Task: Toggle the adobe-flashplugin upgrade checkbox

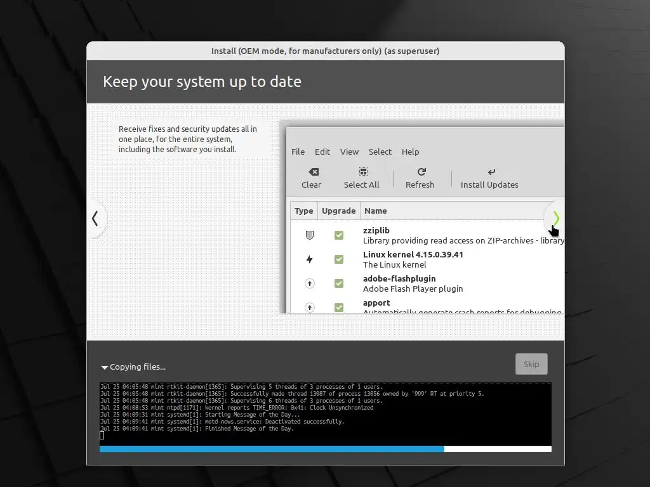Action: click(339, 283)
